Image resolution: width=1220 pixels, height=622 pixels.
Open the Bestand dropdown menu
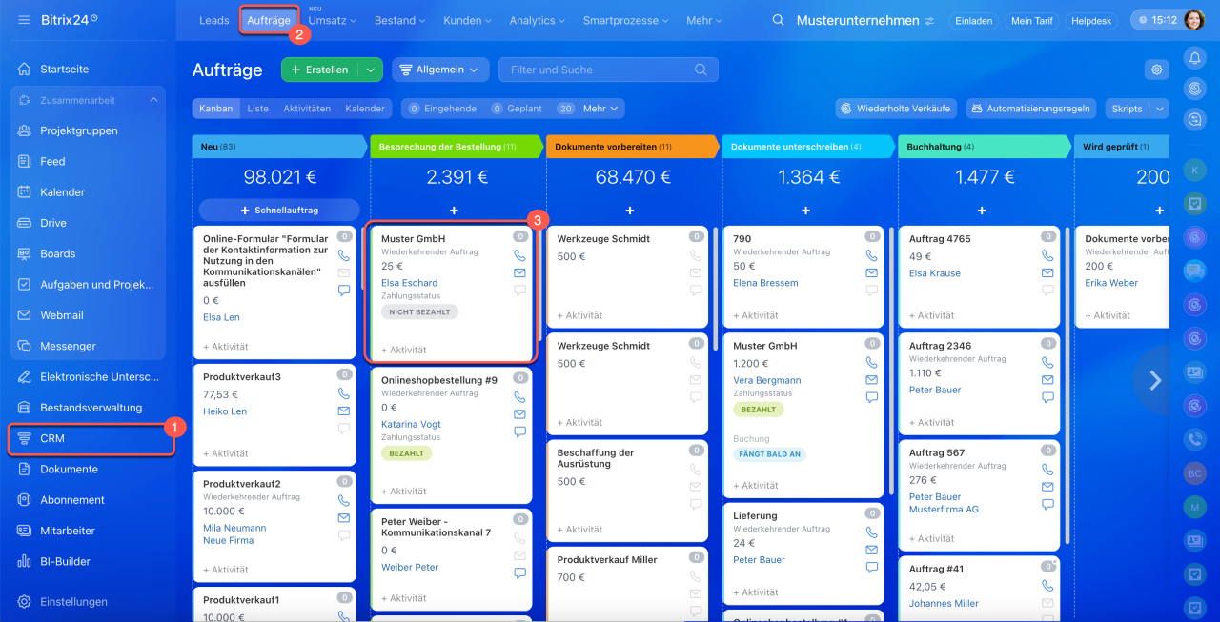tap(399, 20)
